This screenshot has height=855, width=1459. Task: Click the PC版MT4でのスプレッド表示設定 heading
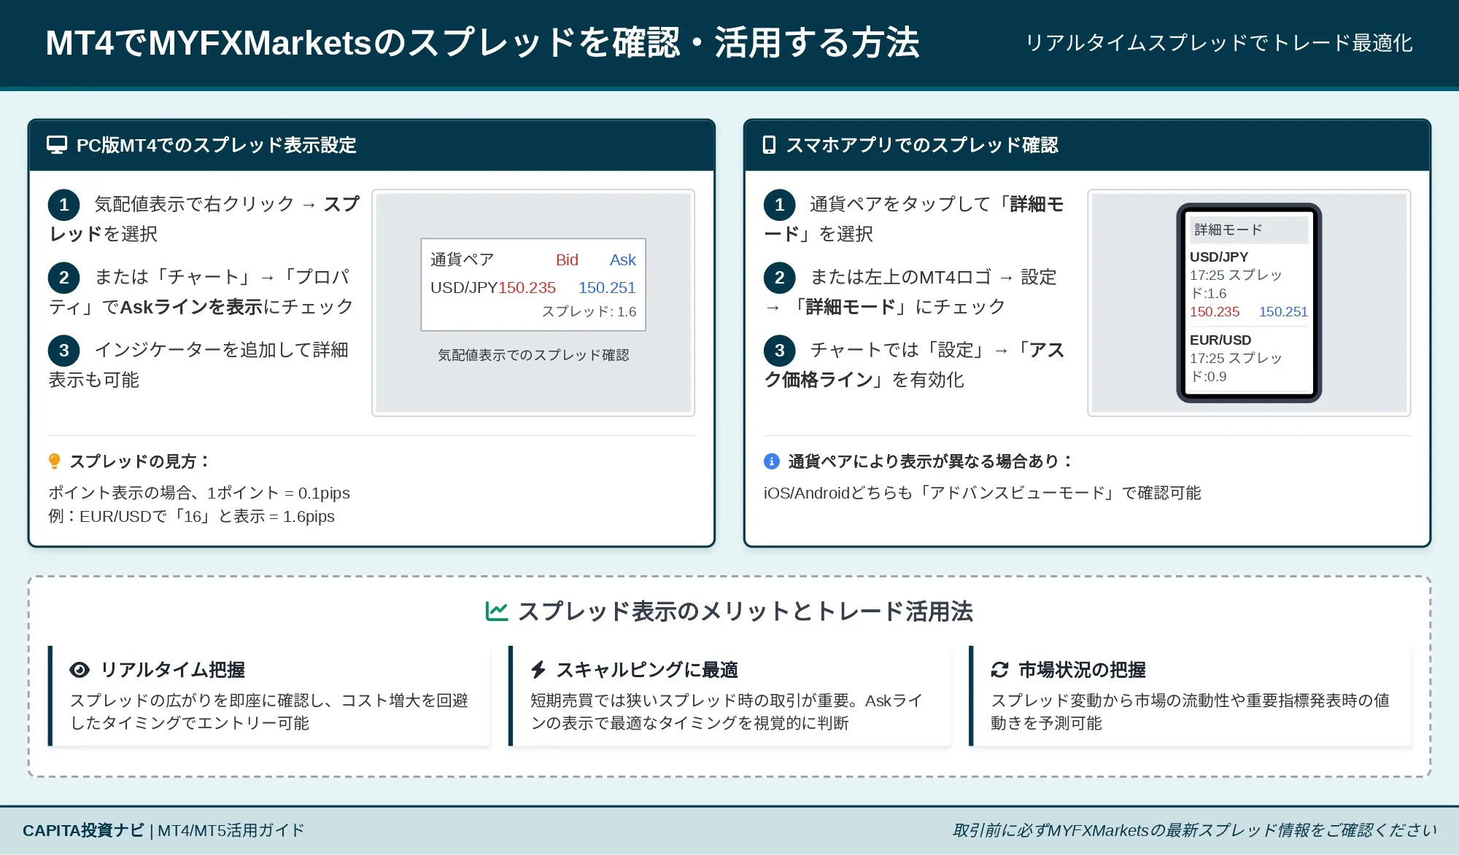[x=217, y=145]
